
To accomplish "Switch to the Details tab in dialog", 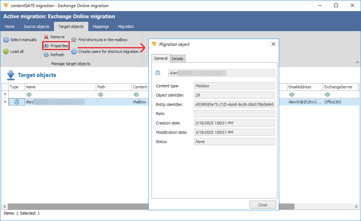I will coord(177,59).
